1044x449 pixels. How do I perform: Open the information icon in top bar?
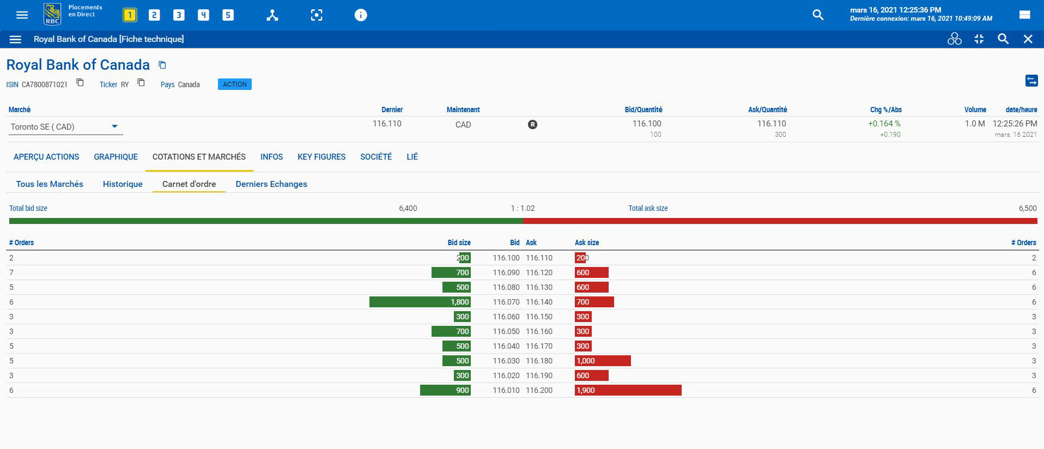click(361, 15)
